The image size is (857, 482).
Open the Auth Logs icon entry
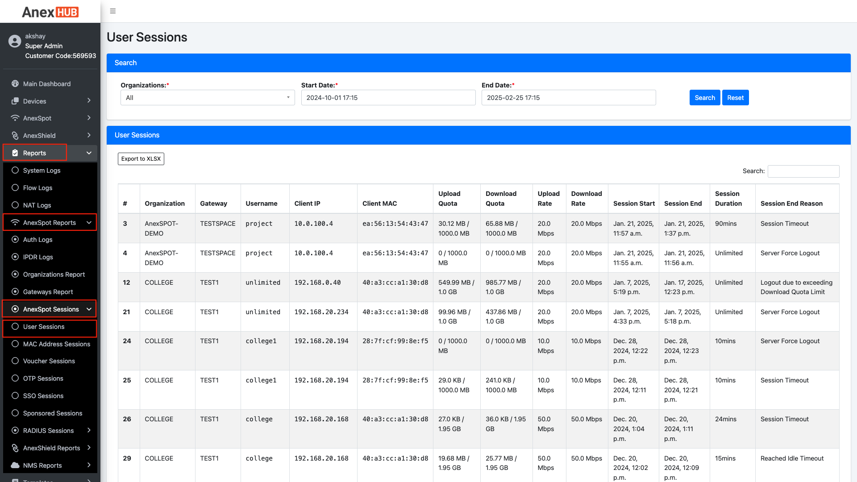pos(15,240)
